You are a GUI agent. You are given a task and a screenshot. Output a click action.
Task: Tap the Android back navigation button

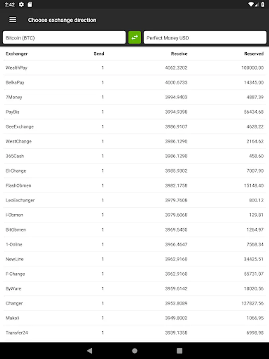click(89, 351)
